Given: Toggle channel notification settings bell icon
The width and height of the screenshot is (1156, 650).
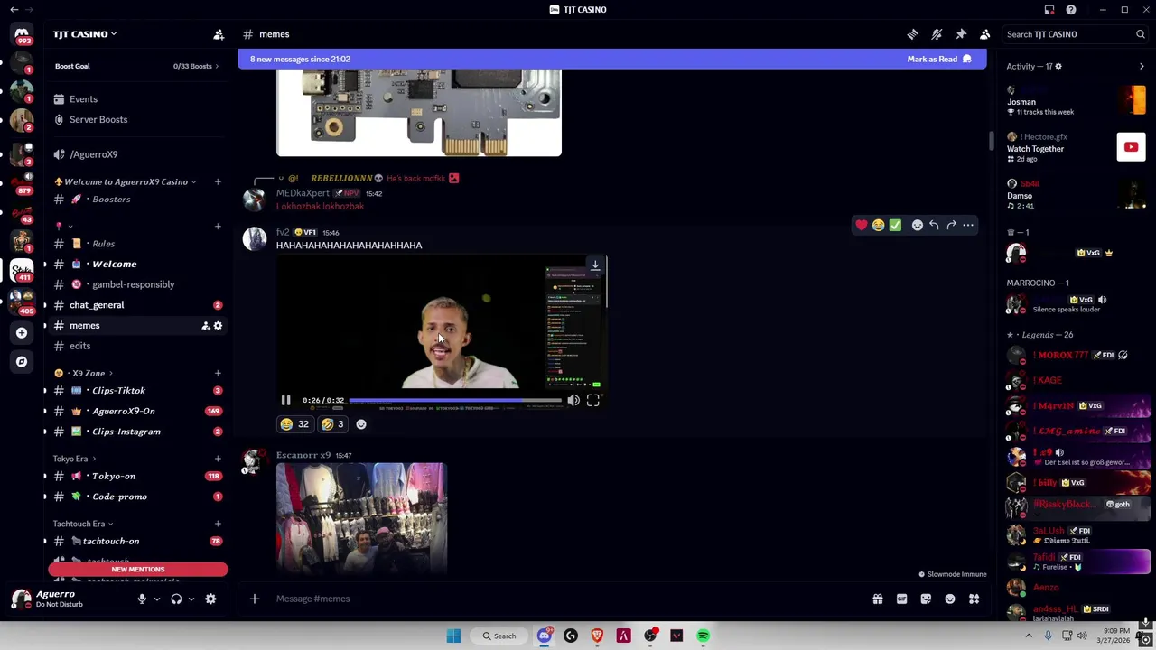Looking at the screenshot, I should point(937,34).
